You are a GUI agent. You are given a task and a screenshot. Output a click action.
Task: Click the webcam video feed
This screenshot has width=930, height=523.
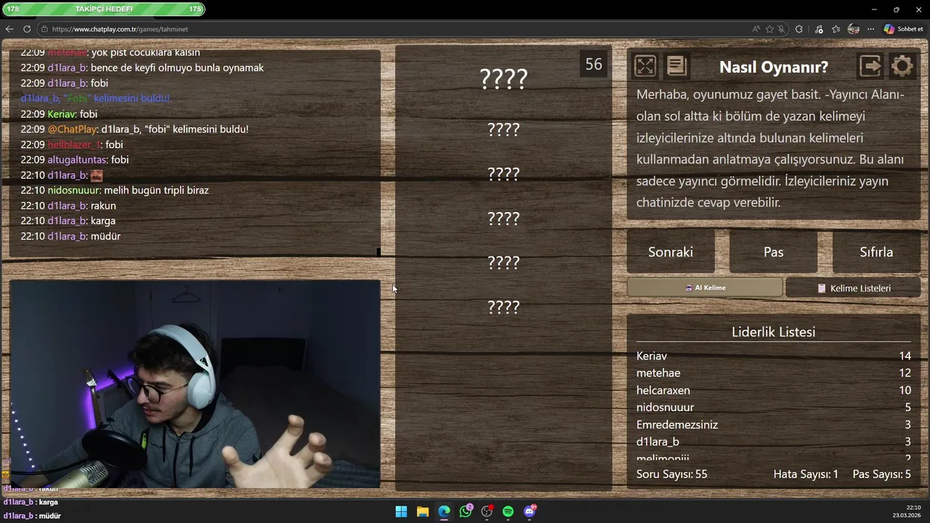pyautogui.click(x=195, y=384)
